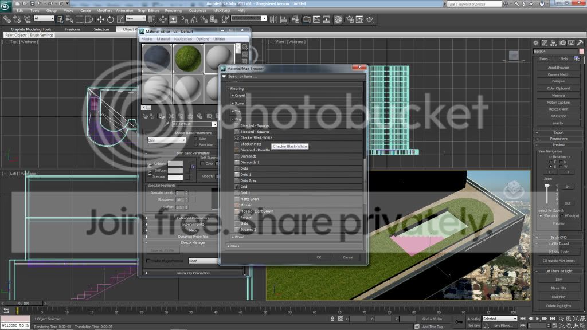
Task: Activate the Select and Move tool
Action: 100,19
